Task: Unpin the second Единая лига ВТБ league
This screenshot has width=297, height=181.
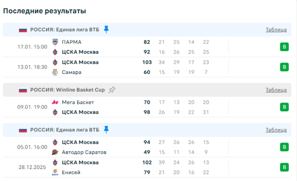Action: pyautogui.click(x=106, y=130)
